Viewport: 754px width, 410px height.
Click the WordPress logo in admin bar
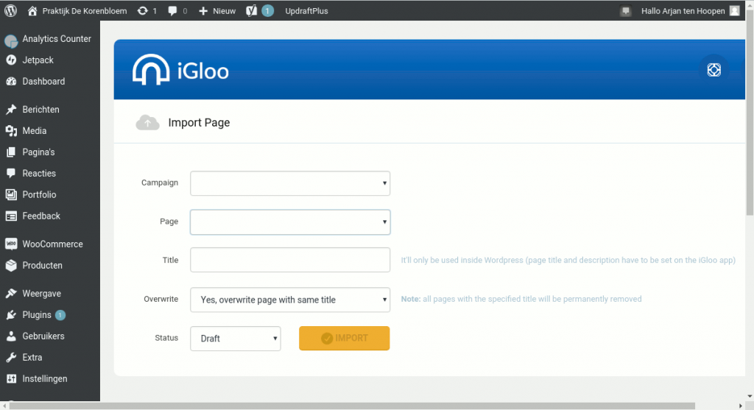pos(11,11)
